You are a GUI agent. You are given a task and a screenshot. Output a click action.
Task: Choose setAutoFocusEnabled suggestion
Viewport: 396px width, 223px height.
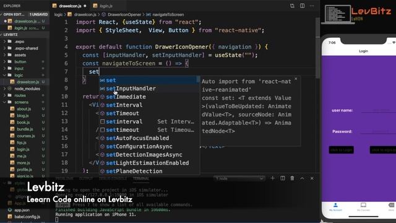pyautogui.click(x=149, y=138)
